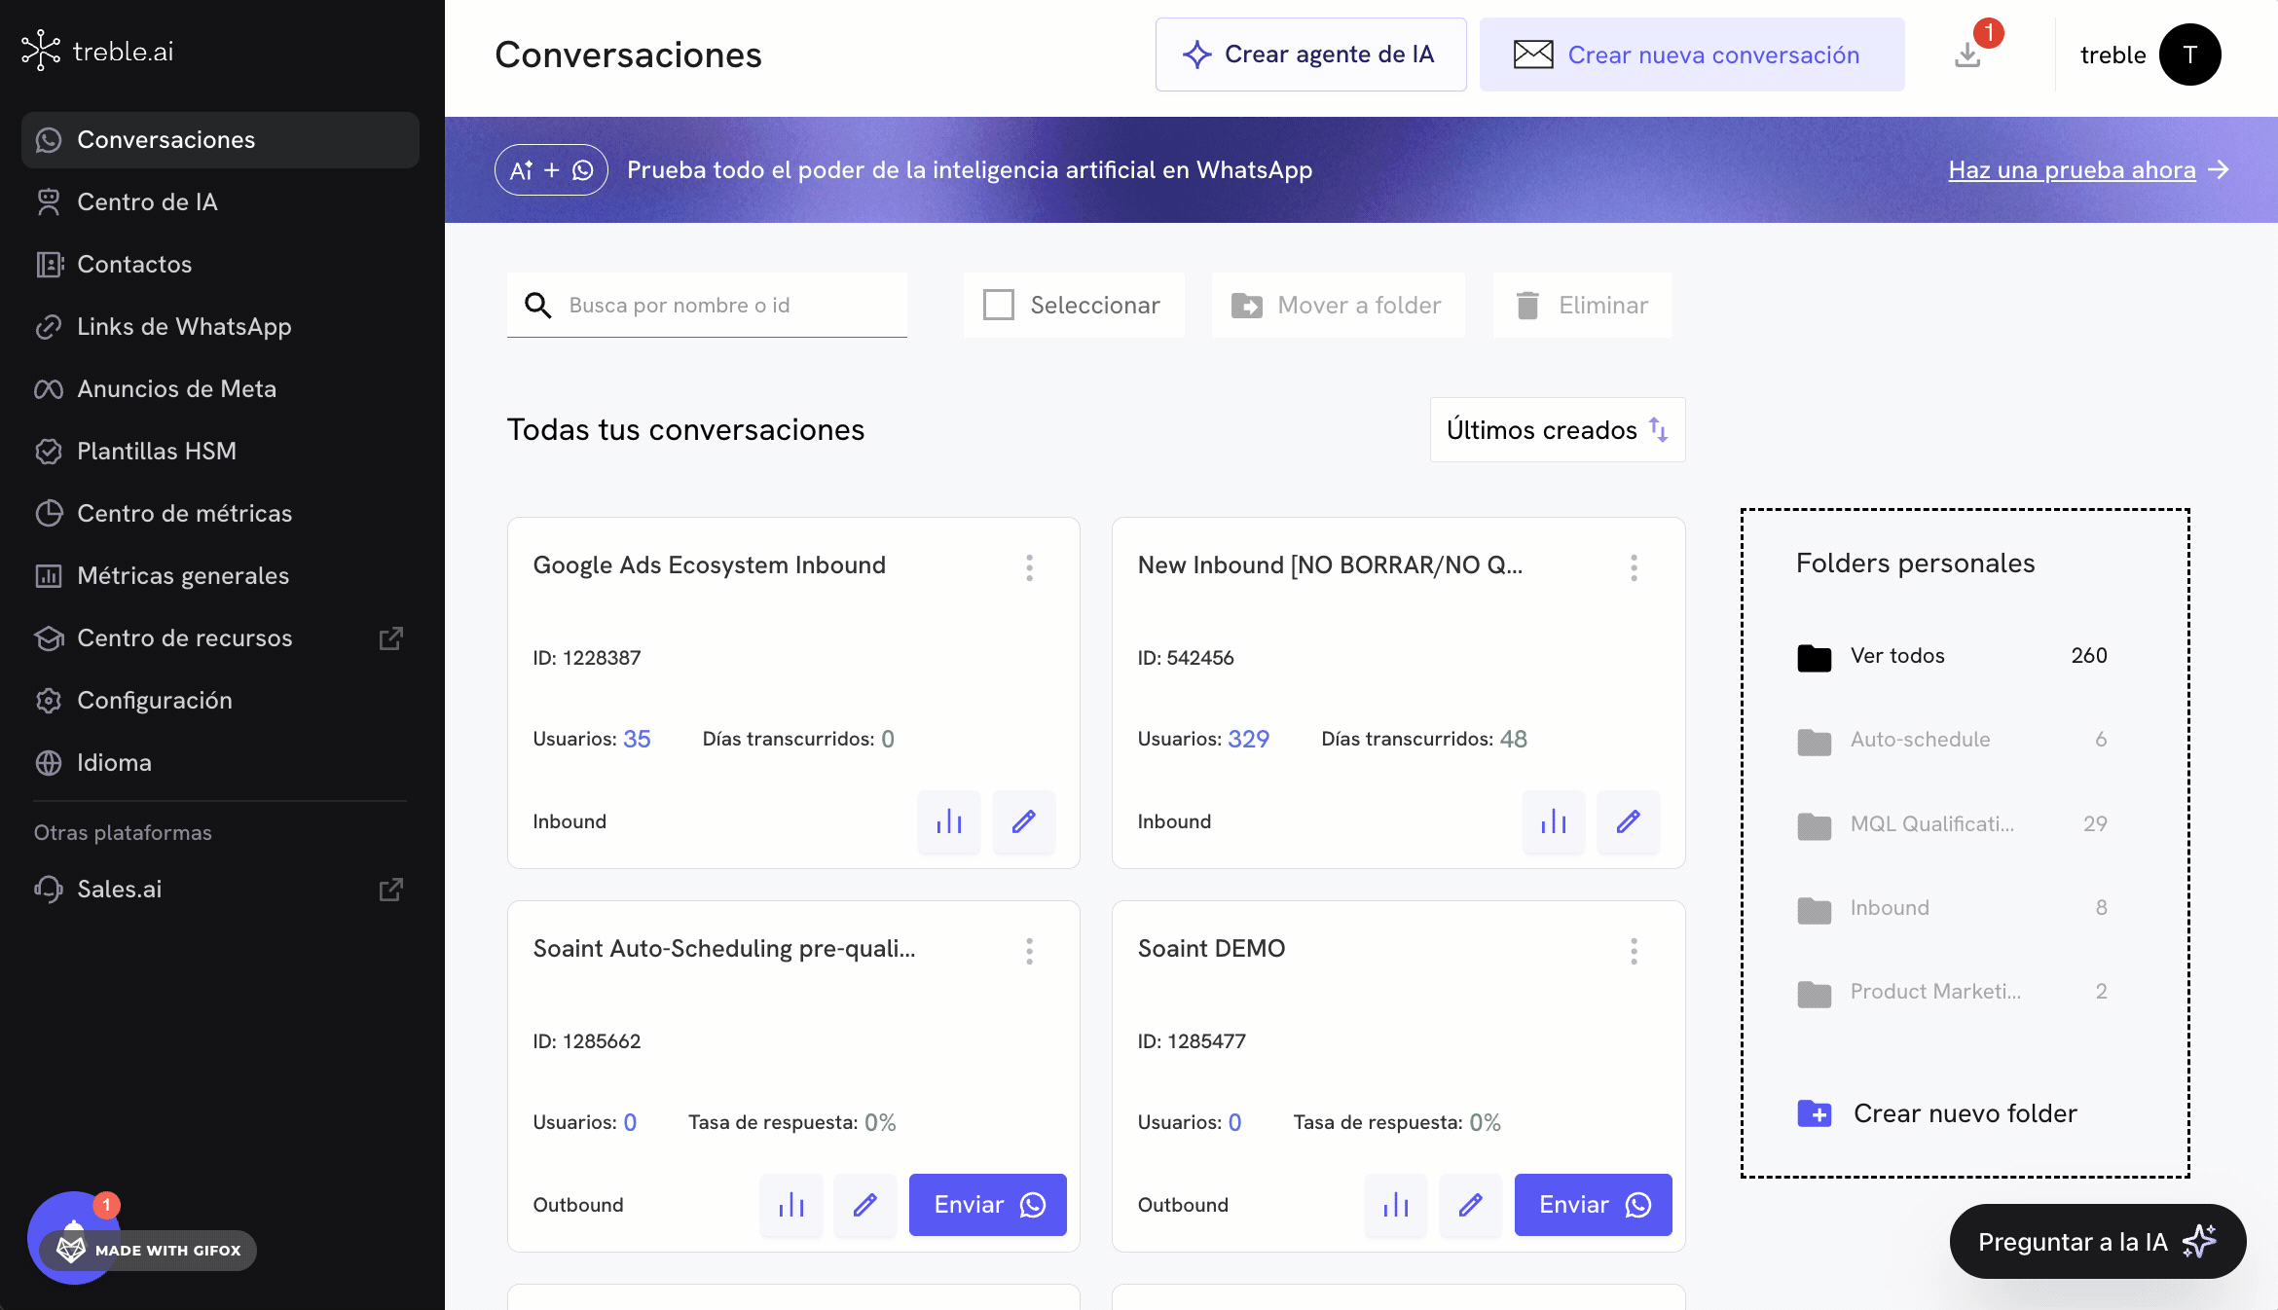The width and height of the screenshot is (2278, 1310).
Task: View metrics chart for Google Ads Ecosystem Inbound
Action: pyautogui.click(x=947, y=822)
